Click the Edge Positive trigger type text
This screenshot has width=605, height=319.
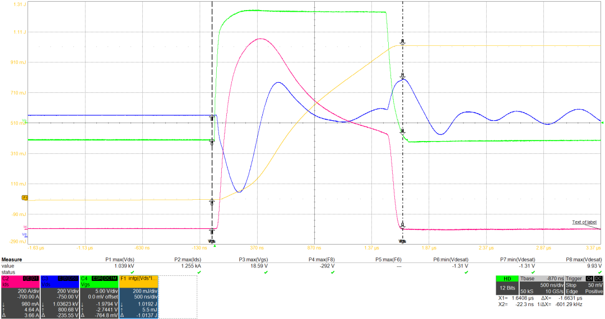click(584, 291)
